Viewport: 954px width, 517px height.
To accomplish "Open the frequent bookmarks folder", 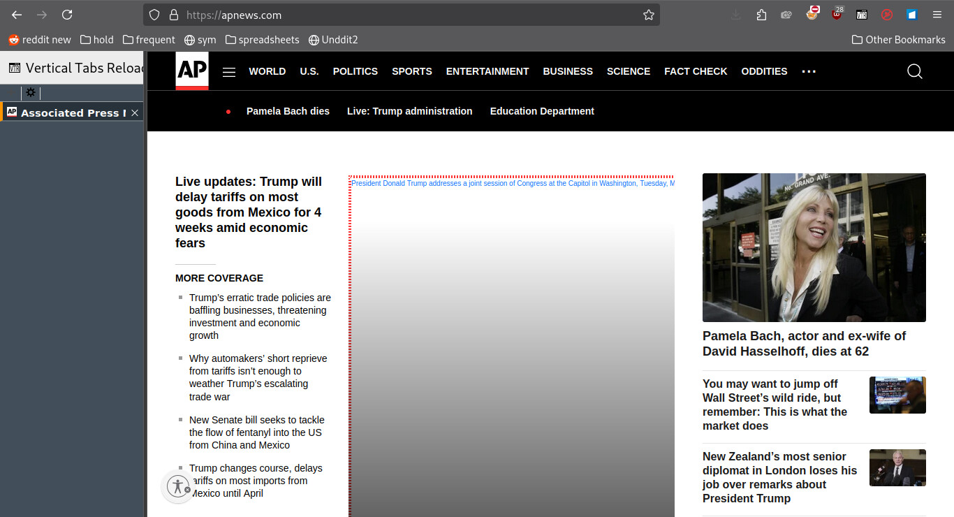I will (x=149, y=40).
